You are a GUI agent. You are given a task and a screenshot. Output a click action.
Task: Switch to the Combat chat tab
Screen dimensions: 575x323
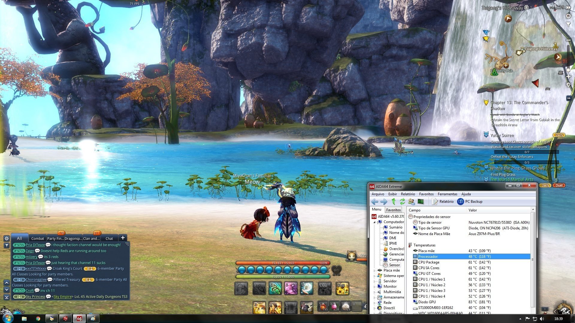(x=38, y=238)
